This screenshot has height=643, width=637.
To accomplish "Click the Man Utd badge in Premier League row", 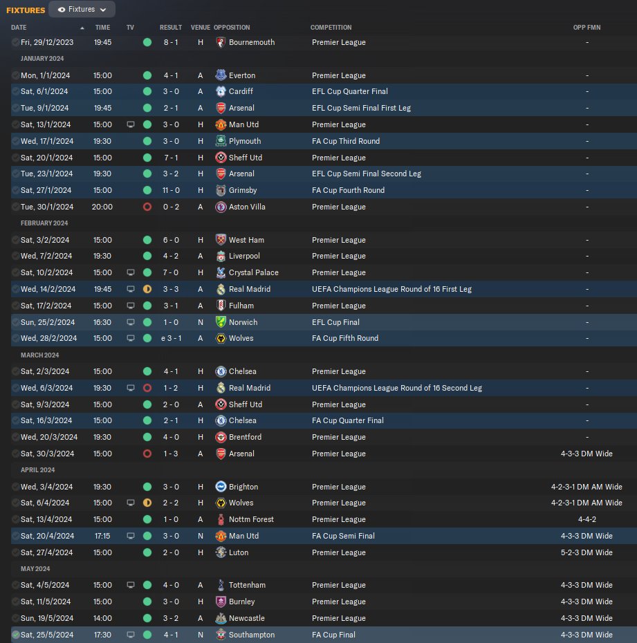I will 221,124.
